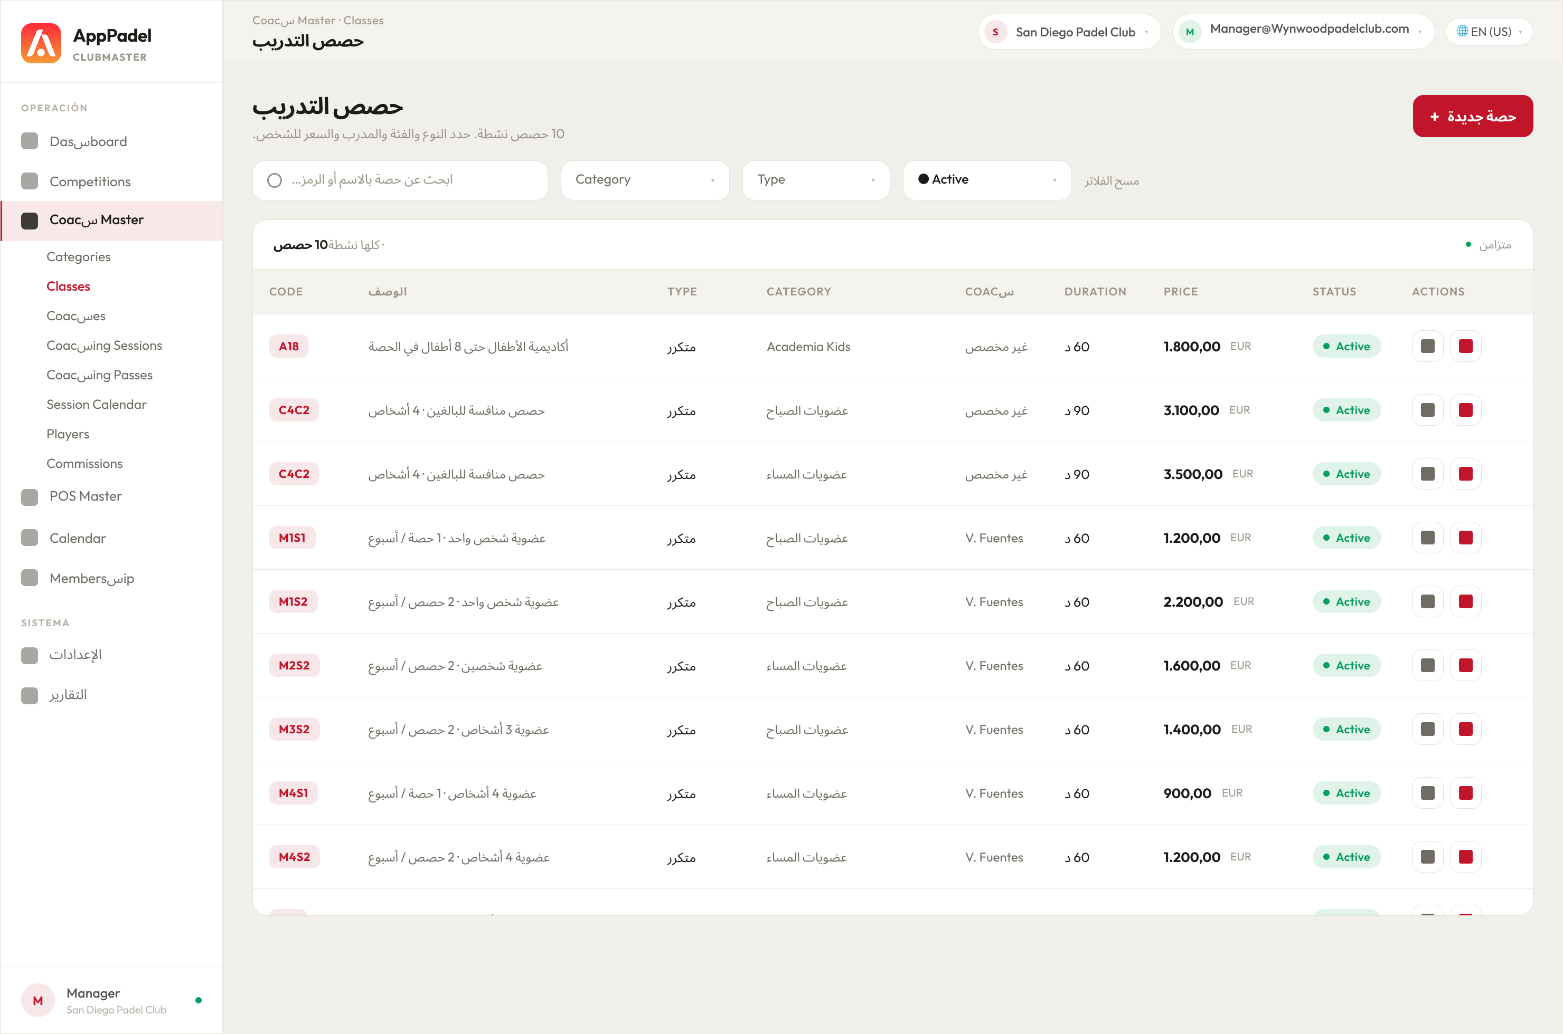Screen dimensions: 1563x1034
Task: Click the Calendar sidebar icon
Action: click(30, 538)
